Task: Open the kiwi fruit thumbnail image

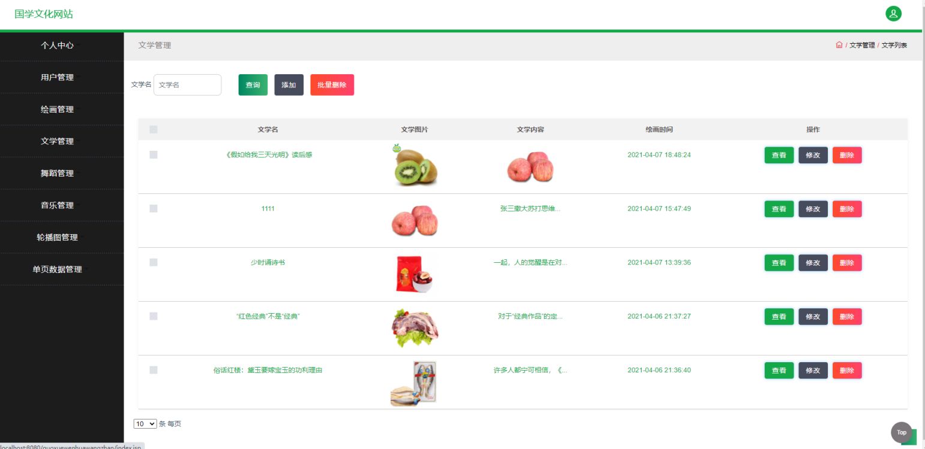Action: pyautogui.click(x=415, y=165)
